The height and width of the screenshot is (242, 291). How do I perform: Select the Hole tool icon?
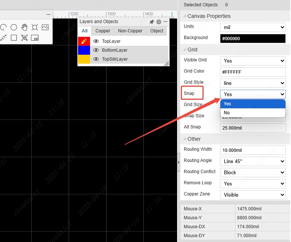point(35,27)
